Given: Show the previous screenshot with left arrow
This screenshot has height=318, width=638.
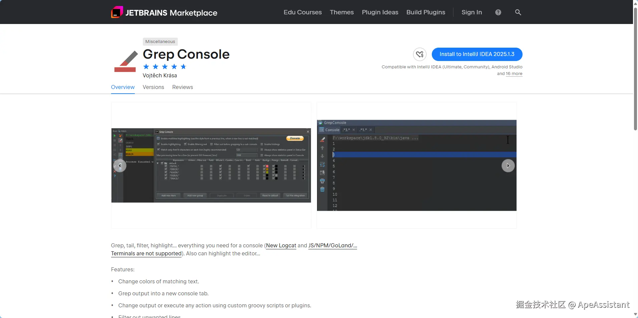Looking at the screenshot, I should 120,166.
